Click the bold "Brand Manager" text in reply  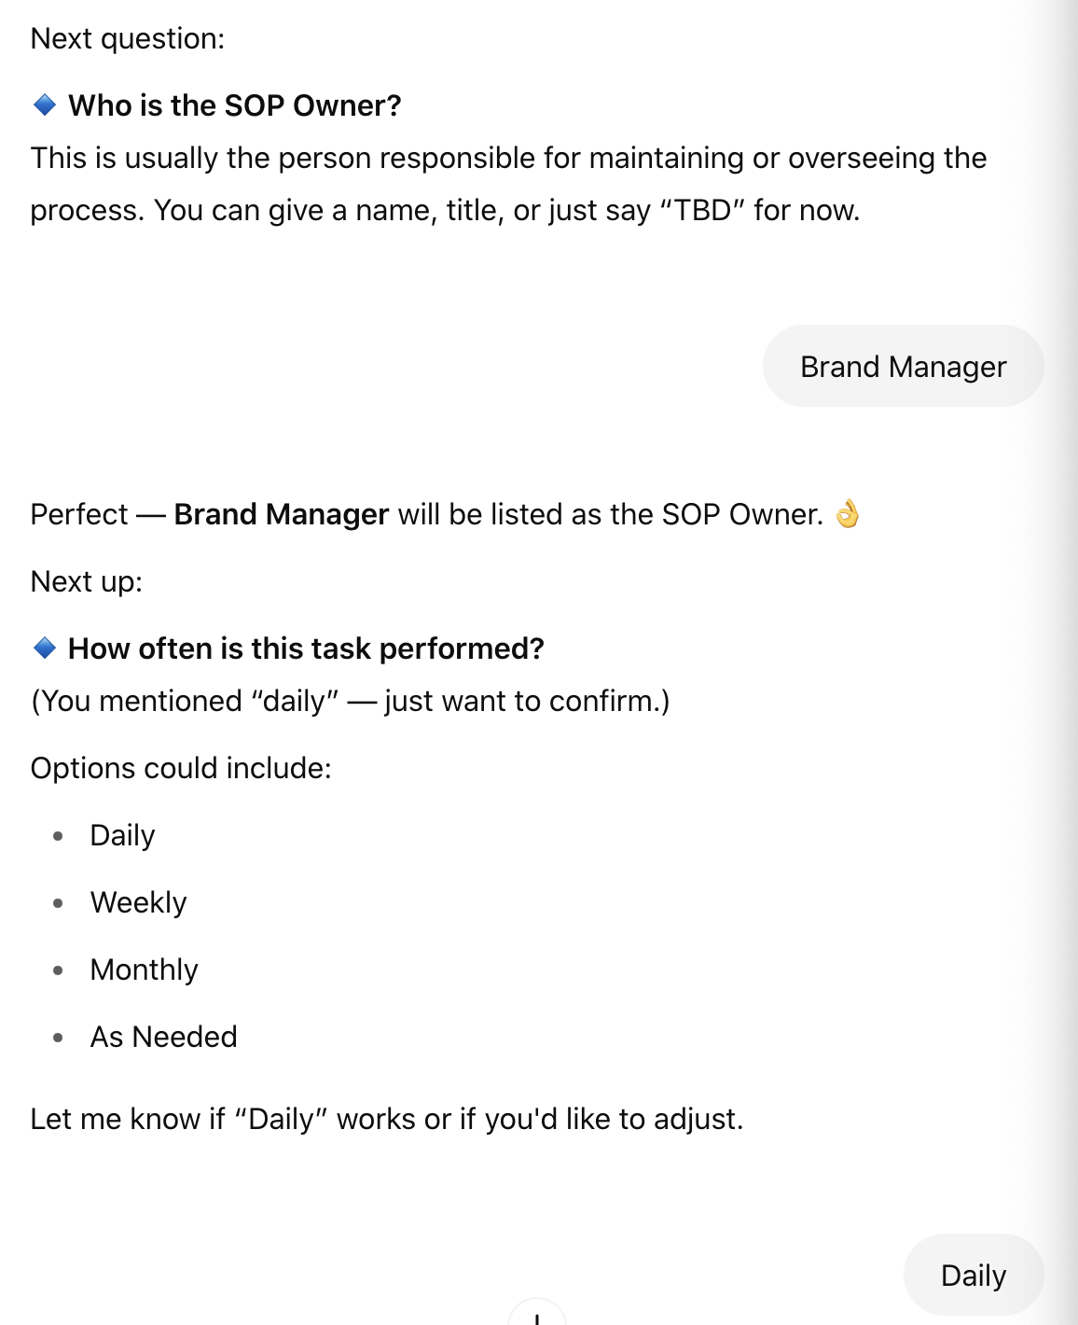point(281,514)
